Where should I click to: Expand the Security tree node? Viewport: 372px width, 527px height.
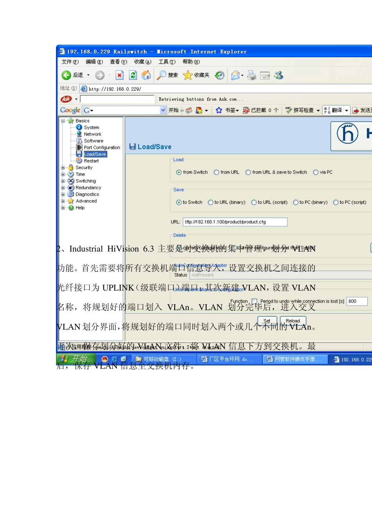63,167
